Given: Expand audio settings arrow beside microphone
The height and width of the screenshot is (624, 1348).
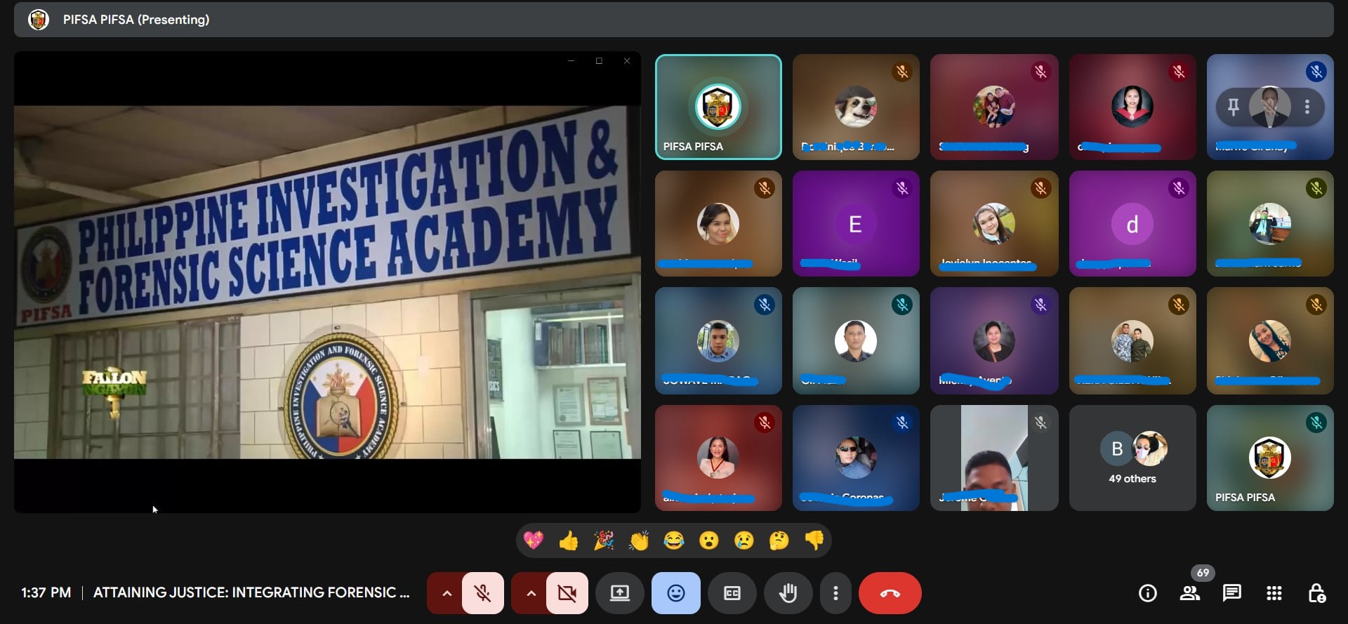Looking at the screenshot, I should (x=447, y=593).
